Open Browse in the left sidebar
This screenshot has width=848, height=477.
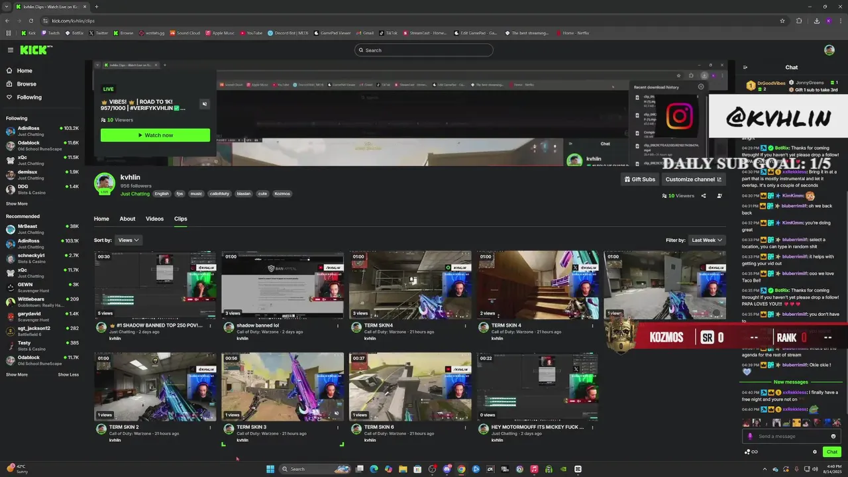pyautogui.click(x=26, y=84)
